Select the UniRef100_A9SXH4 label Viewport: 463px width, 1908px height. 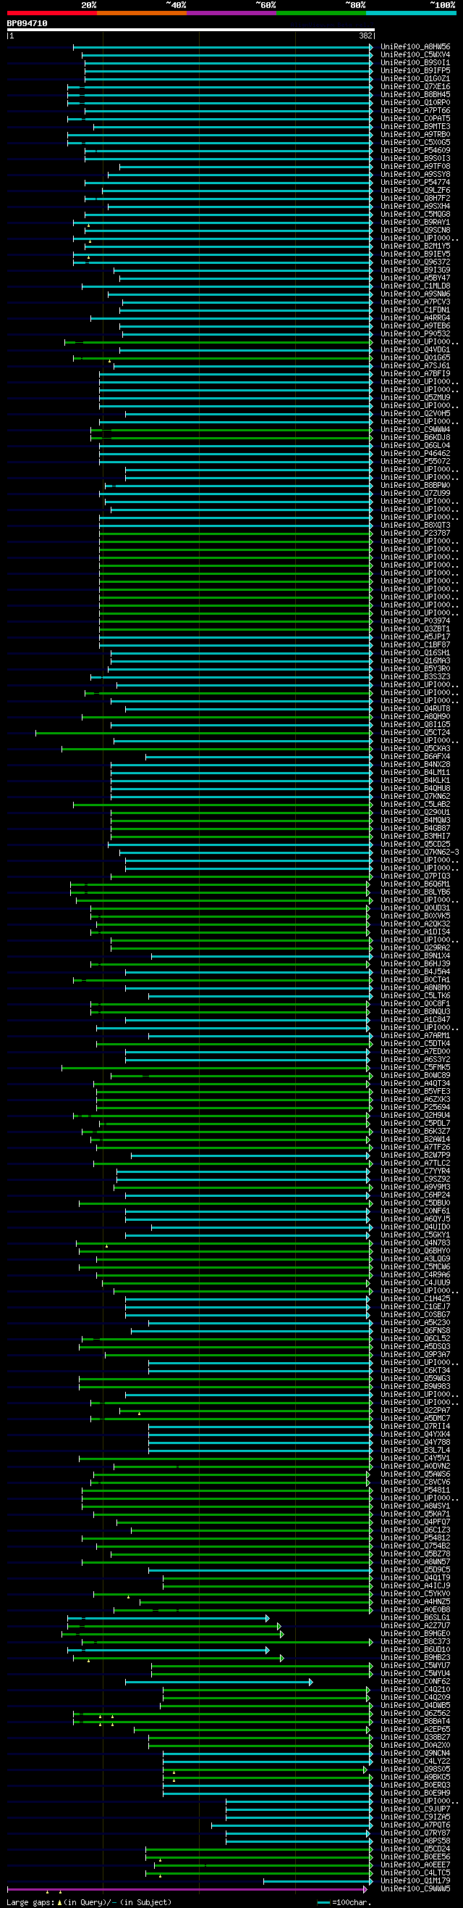[415, 207]
